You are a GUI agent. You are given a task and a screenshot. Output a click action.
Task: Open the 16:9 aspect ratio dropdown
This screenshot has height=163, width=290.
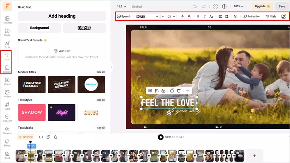121,7
